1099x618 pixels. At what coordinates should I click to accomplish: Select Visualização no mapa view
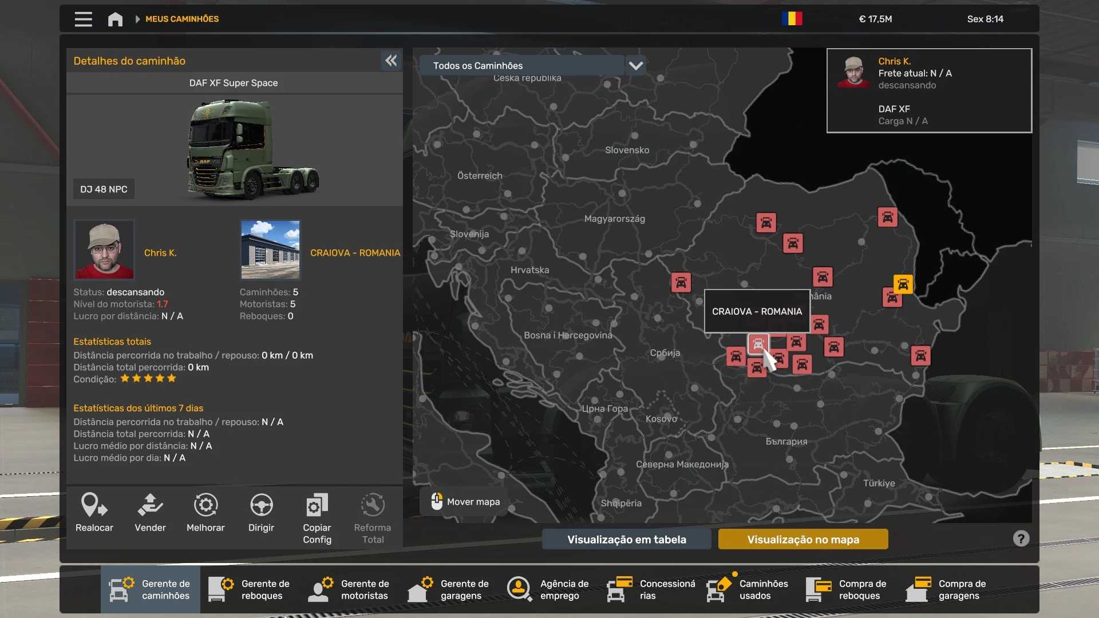[802, 539]
